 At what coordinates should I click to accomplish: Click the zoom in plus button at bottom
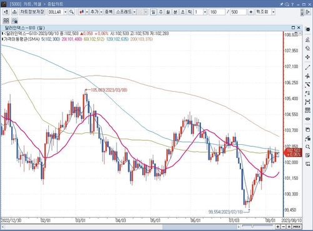278,227
